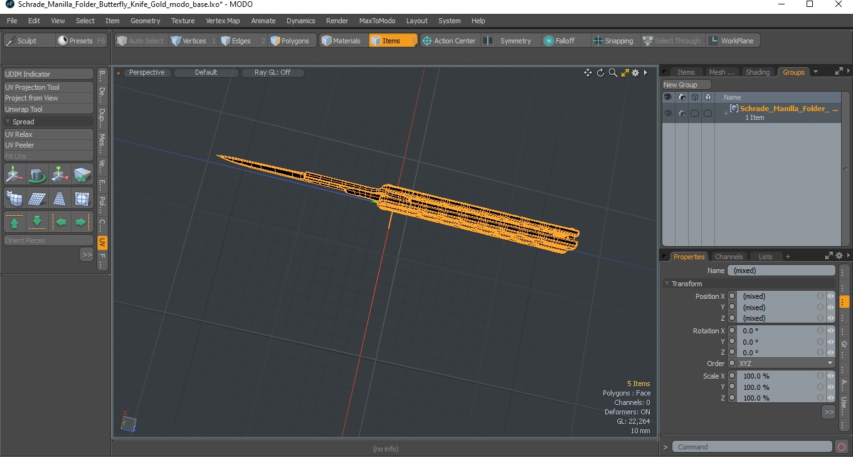The width and height of the screenshot is (853, 457).
Task: Click the record circle beside Command field
Action: point(842,447)
